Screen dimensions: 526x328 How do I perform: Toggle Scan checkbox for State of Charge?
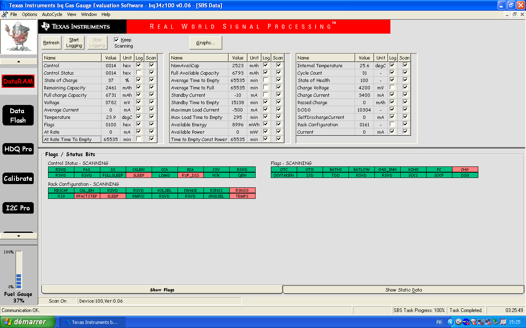pos(152,80)
